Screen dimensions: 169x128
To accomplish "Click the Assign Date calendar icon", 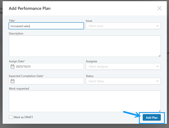I will click(13, 66).
